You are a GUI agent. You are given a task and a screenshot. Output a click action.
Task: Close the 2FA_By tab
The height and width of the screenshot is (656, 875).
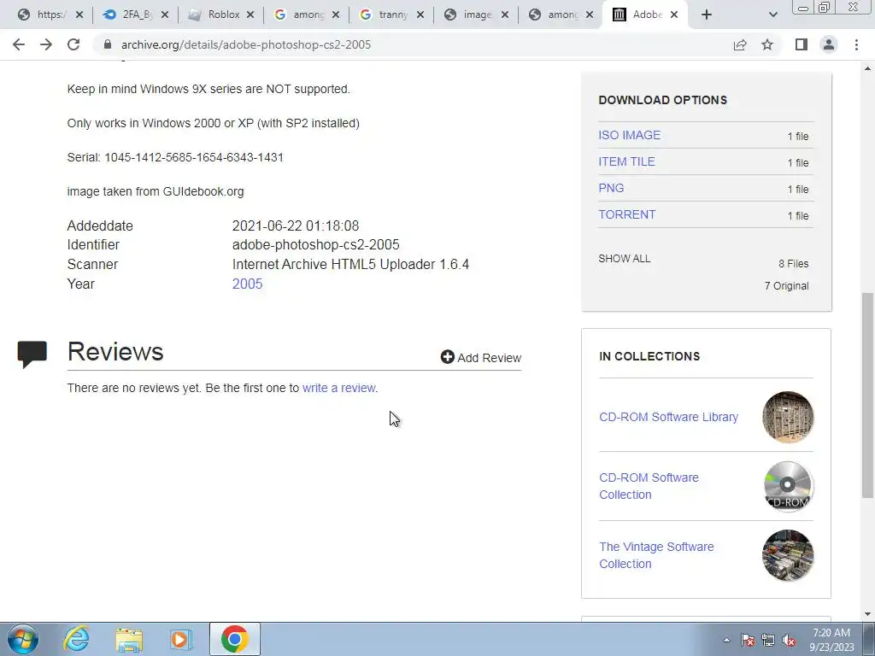[165, 15]
